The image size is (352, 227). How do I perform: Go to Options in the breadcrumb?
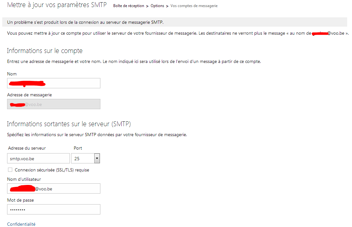point(157,6)
